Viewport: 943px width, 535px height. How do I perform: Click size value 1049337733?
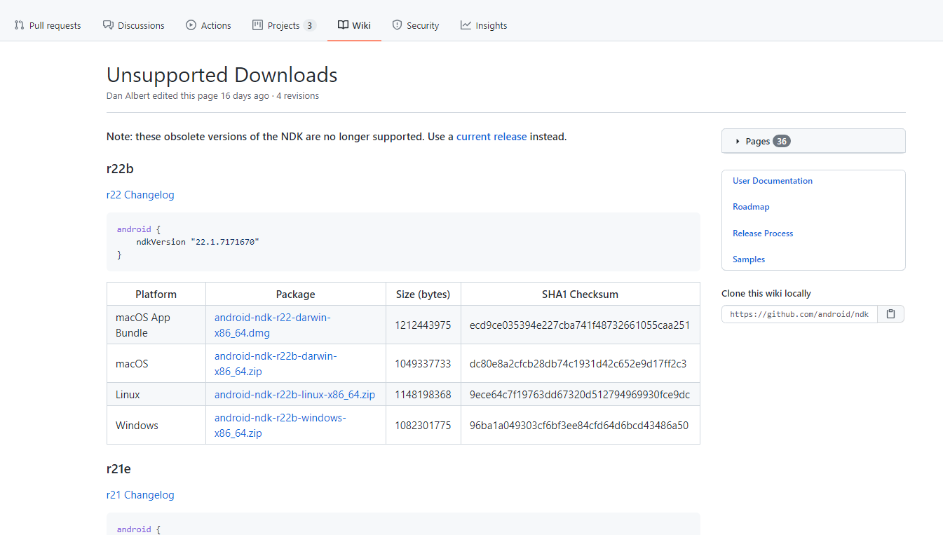click(x=423, y=364)
